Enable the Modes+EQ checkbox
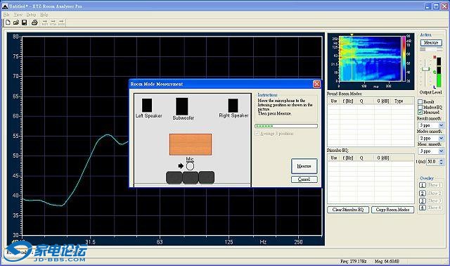 [x=420, y=107]
